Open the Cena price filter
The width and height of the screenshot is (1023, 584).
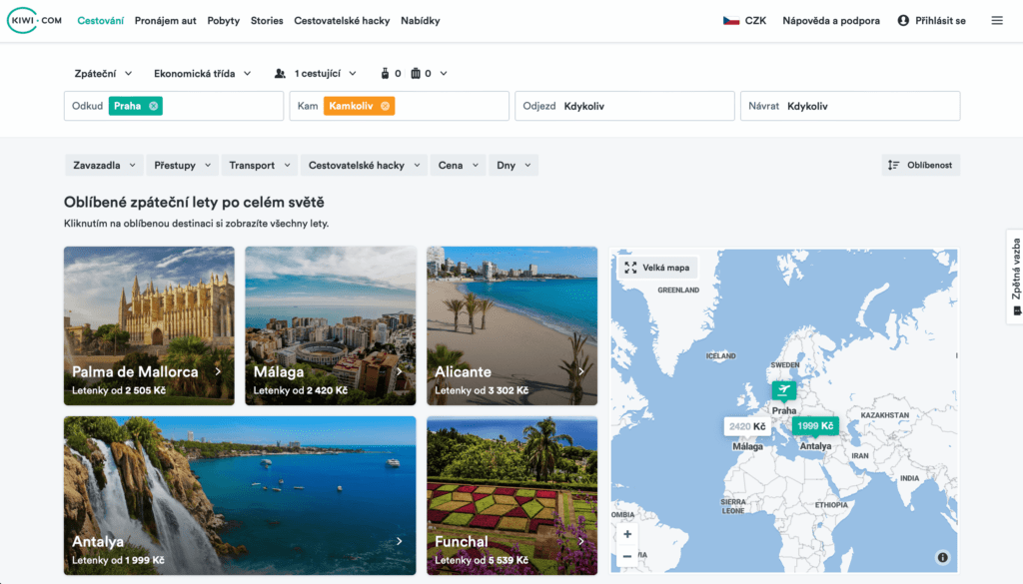[459, 165]
